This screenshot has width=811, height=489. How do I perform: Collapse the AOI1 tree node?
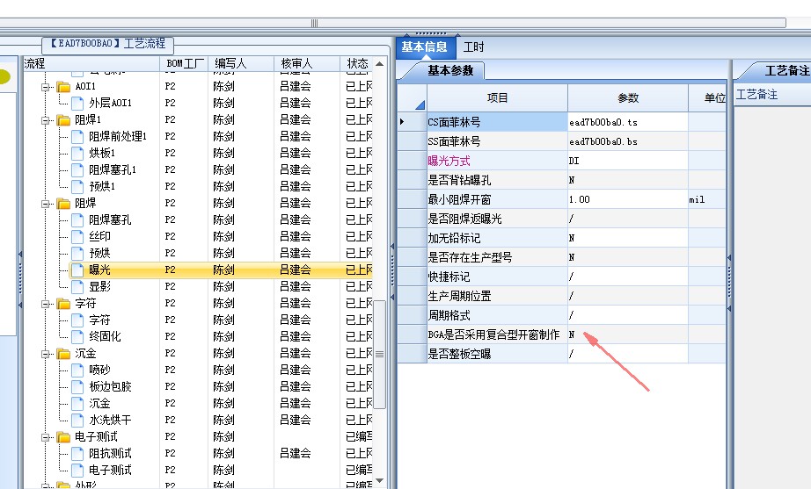(46, 87)
